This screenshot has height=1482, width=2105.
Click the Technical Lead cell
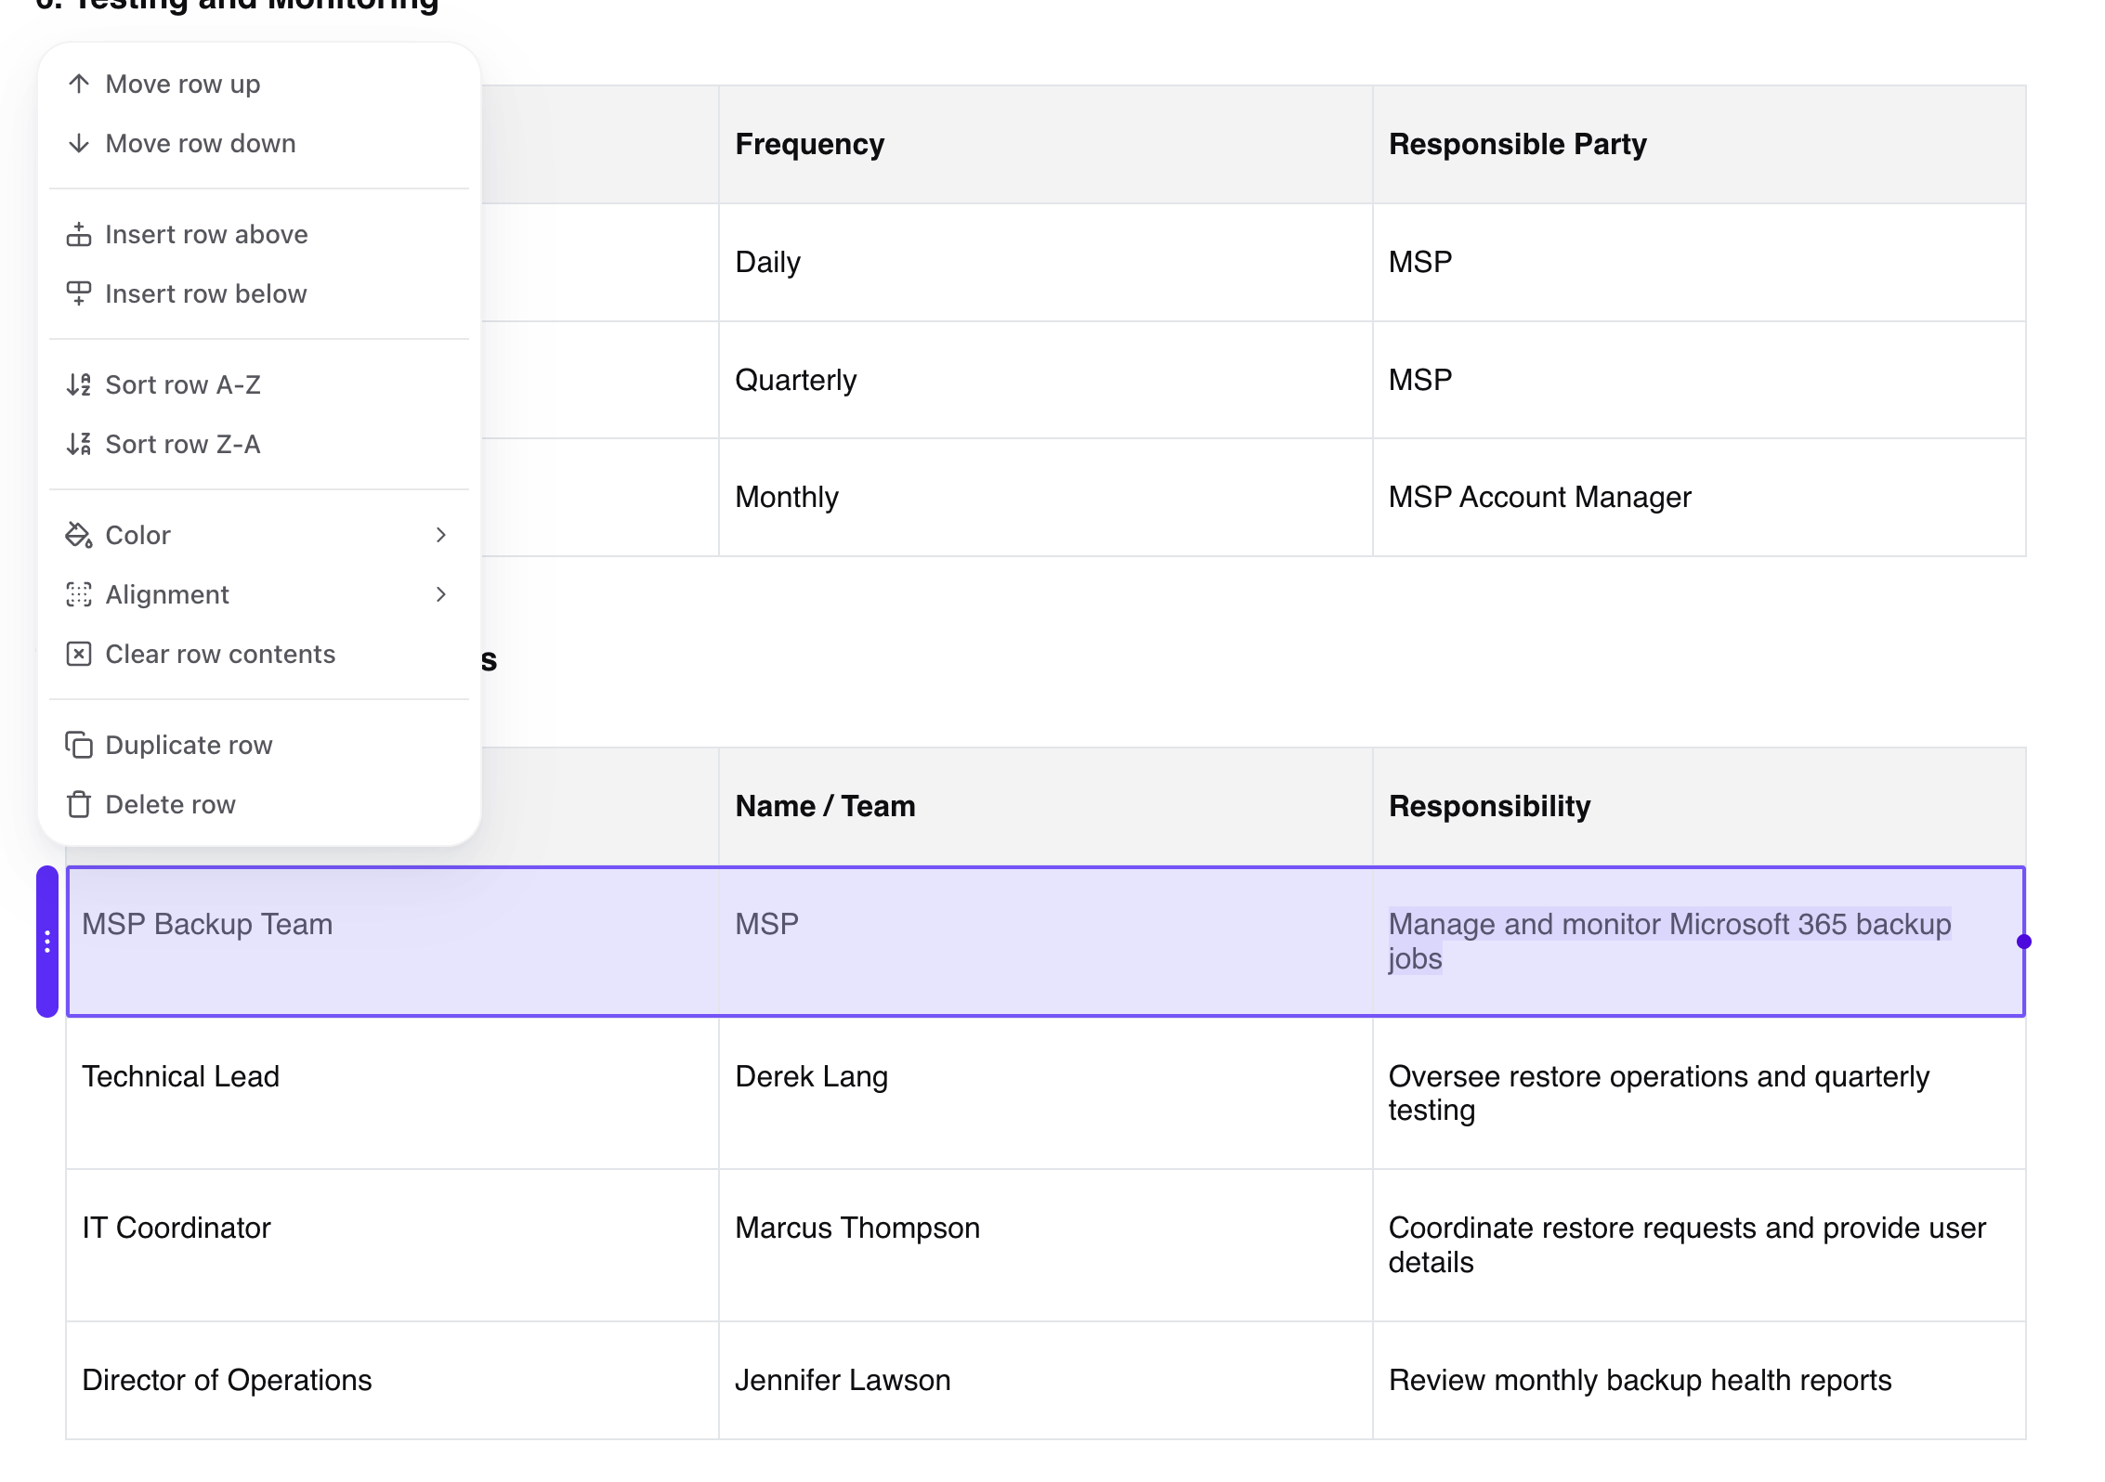(393, 1094)
